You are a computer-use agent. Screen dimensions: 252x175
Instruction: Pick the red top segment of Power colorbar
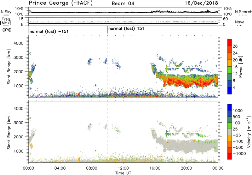tap(230, 42)
